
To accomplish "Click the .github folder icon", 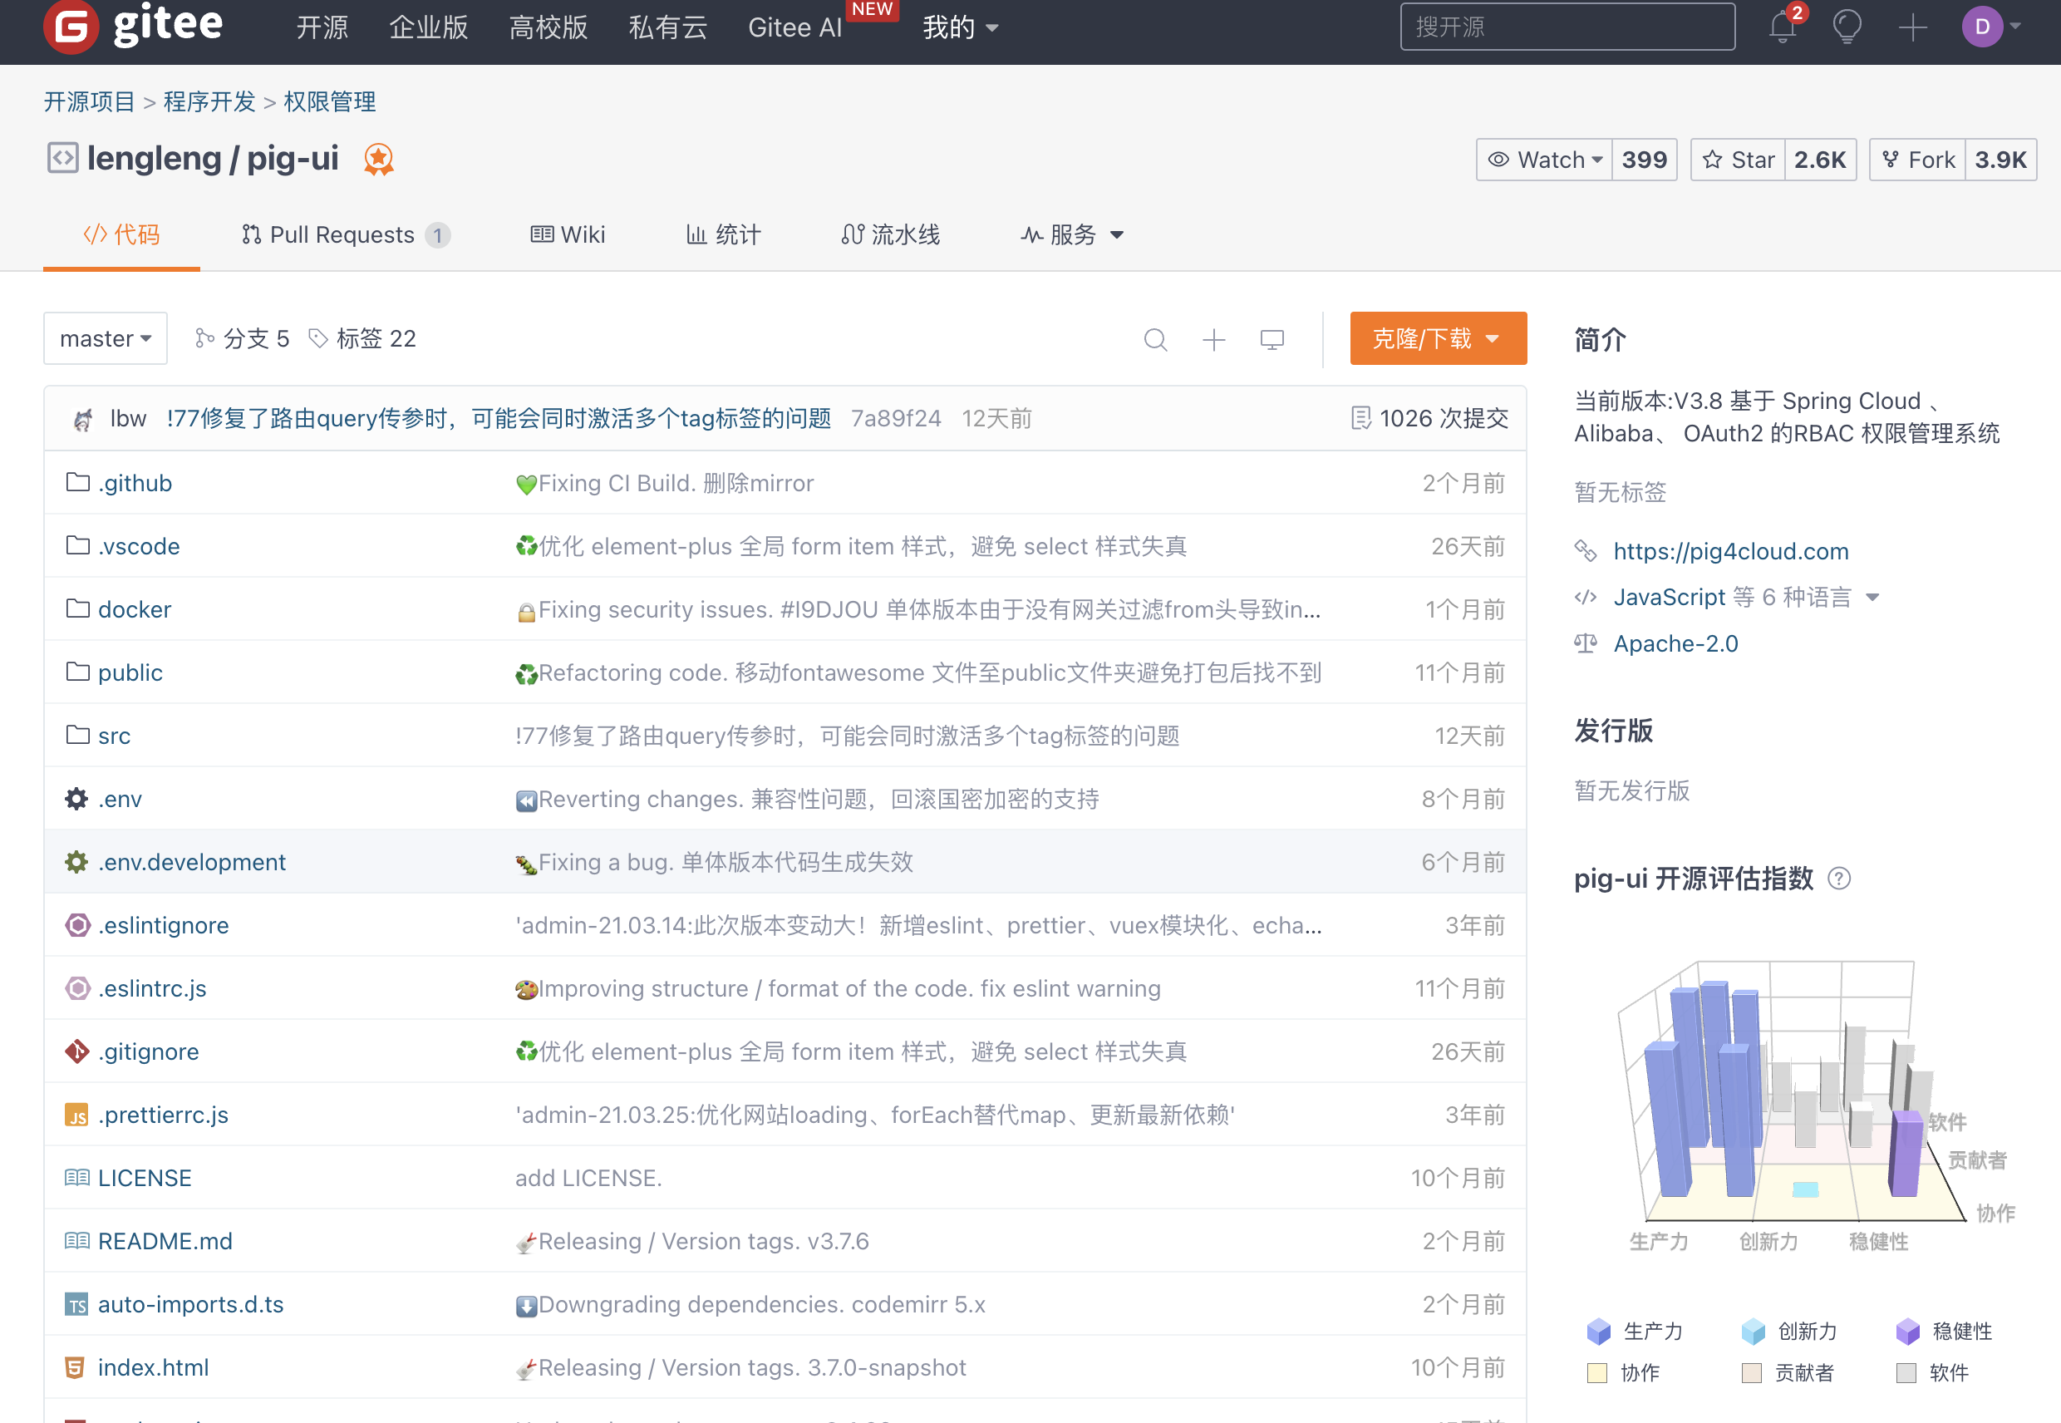I will click(x=77, y=482).
